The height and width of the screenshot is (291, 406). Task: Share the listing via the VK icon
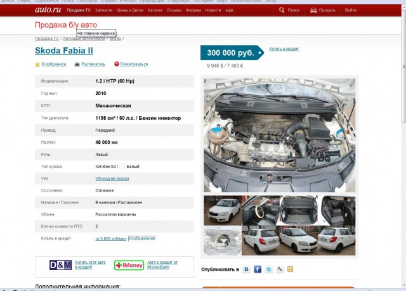pyautogui.click(x=246, y=269)
